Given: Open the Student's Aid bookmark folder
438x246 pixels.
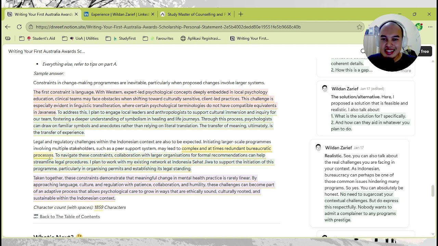Looking at the screenshot, I should 37,39.
